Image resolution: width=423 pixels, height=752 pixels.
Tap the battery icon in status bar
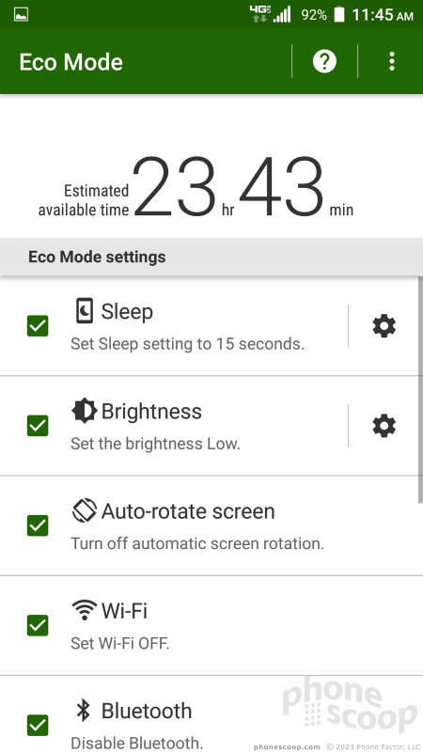pos(339,15)
